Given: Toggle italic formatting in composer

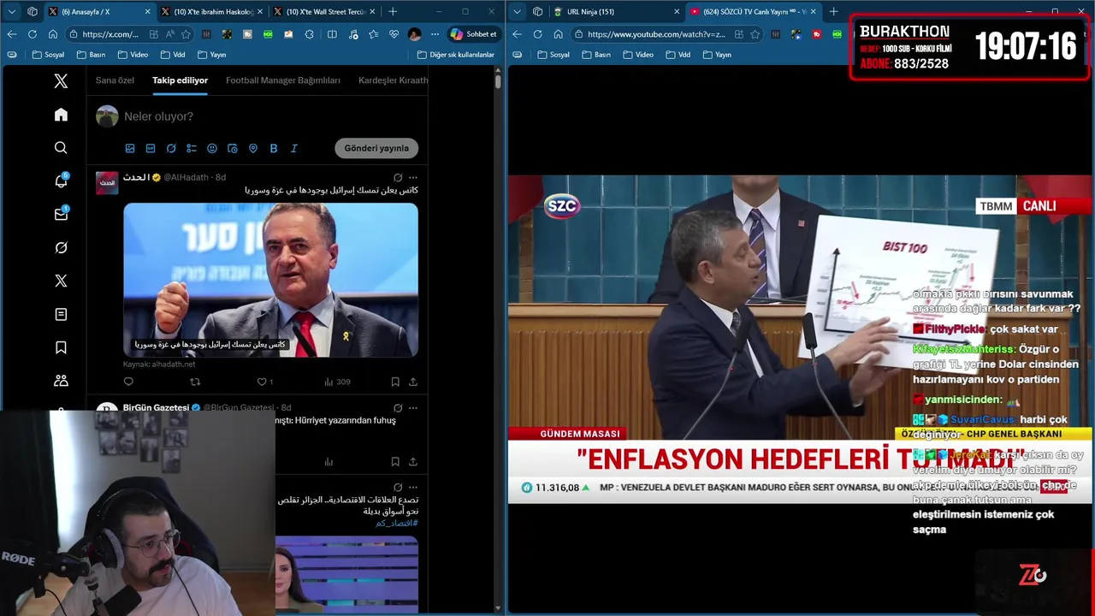Looking at the screenshot, I should click(x=294, y=148).
